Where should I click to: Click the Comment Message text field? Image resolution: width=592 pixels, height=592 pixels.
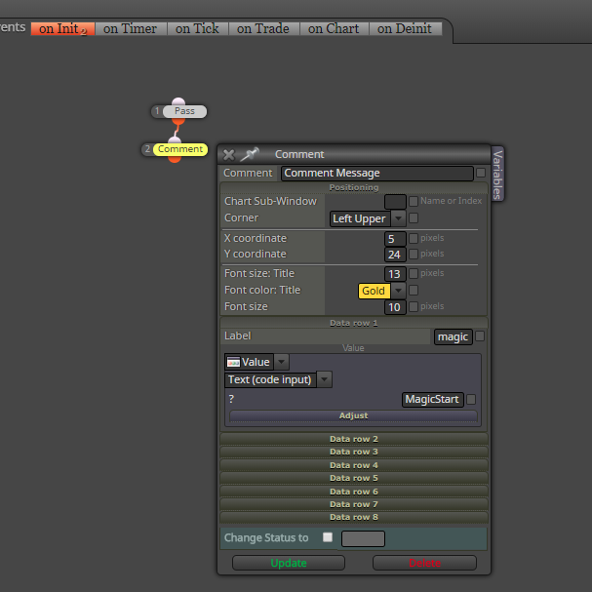click(376, 173)
